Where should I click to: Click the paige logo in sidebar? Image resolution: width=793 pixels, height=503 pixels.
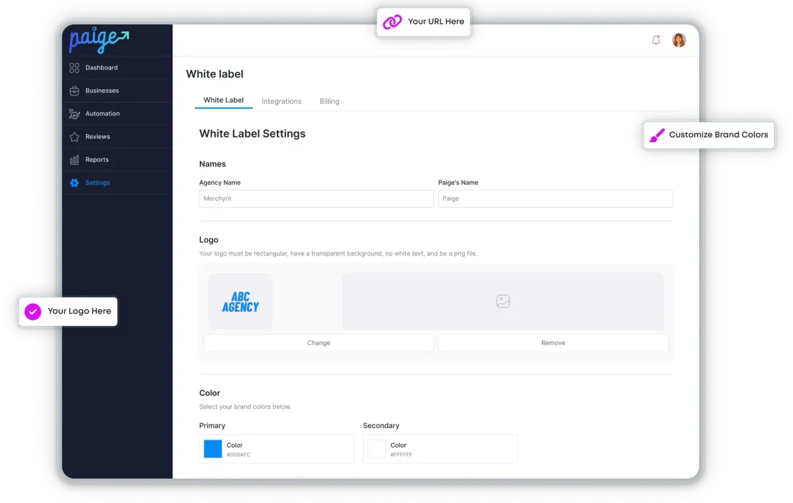98,40
